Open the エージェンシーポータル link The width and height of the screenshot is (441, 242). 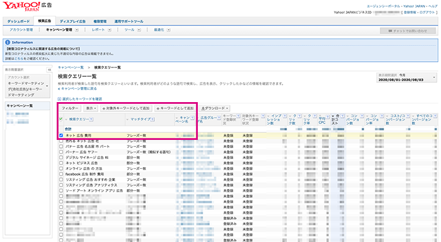383,6
